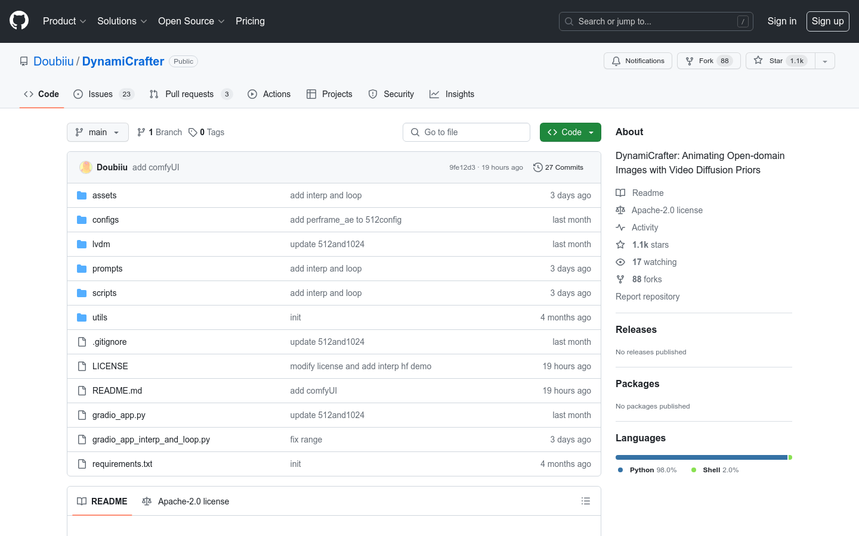The image size is (859, 536).
Task: Open the Security tab
Action: pyautogui.click(x=391, y=94)
